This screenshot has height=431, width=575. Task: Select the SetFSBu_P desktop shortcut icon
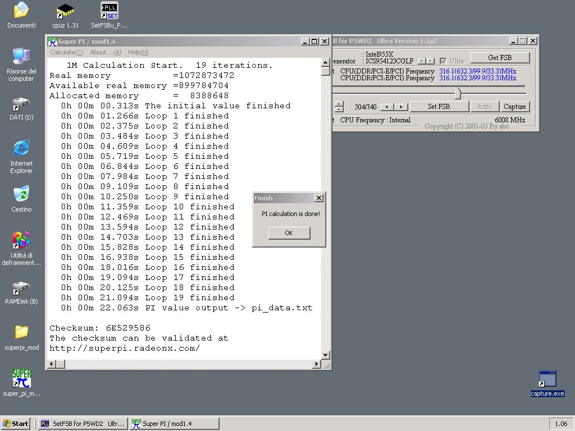(x=109, y=11)
